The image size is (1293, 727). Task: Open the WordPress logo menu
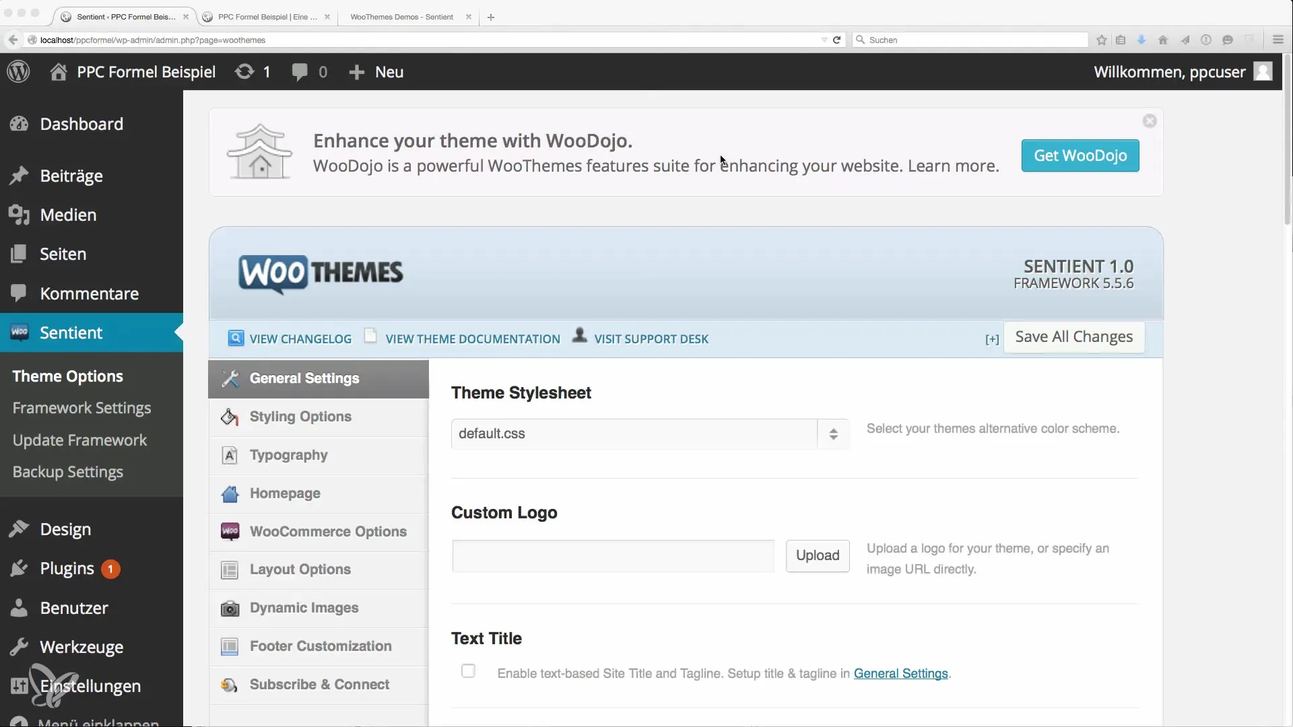click(19, 71)
